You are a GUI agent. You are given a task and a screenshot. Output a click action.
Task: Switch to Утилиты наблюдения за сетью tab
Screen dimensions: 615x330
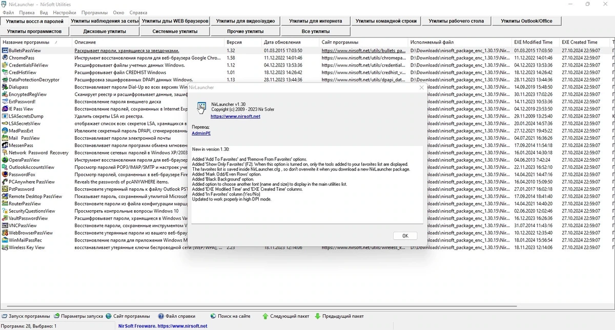pos(105,21)
